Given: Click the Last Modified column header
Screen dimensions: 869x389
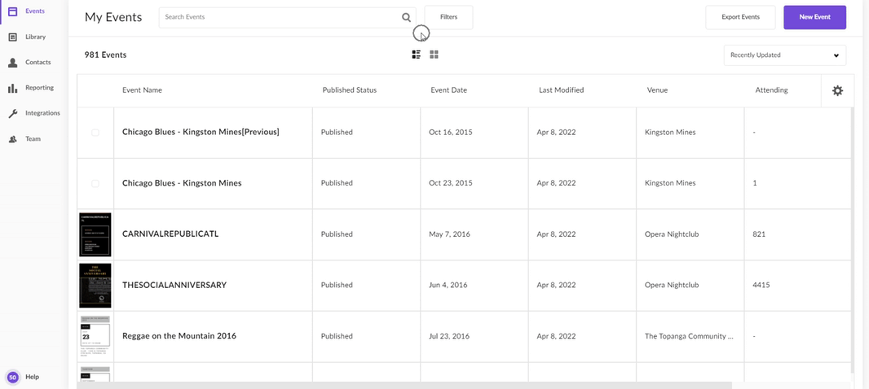Looking at the screenshot, I should [561, 90].
